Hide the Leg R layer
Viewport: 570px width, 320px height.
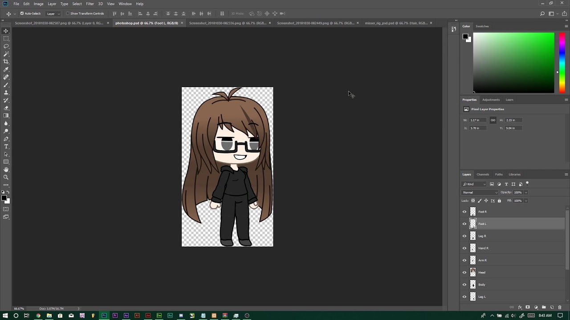click(464, 236)
